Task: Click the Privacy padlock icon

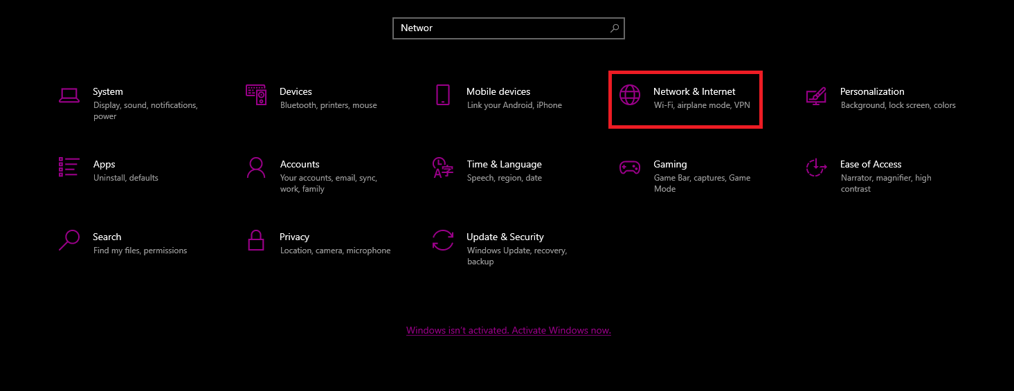Action: point(256,240)
